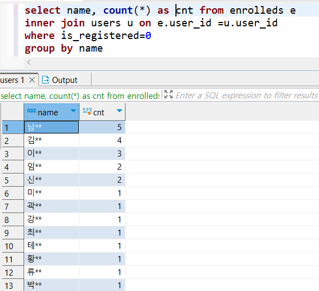This screenshot has height=291, width=319.
Task: Click the cnt column header
Action: [102, 112]
